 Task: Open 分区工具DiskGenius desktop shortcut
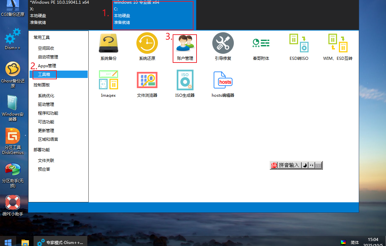click(x=13, y=141)
